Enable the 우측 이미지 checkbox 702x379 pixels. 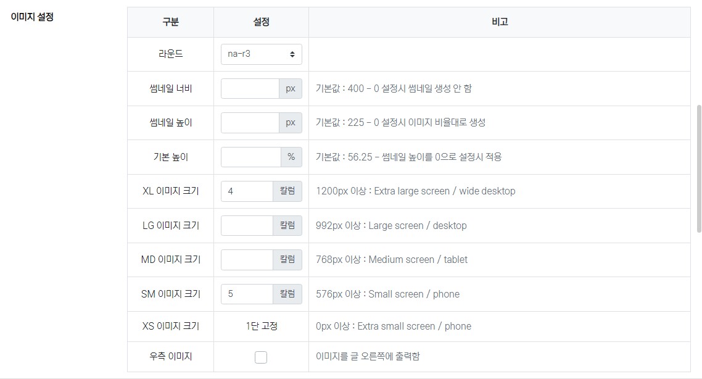coord(261,357)
